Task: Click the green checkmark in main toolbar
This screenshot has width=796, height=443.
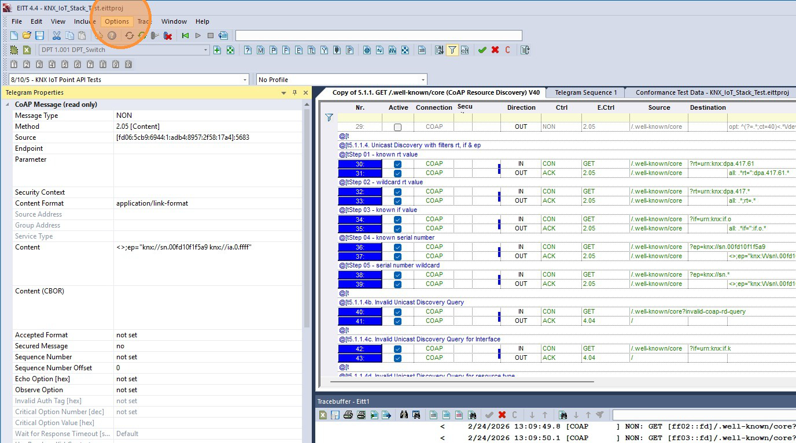Action: 482,50
